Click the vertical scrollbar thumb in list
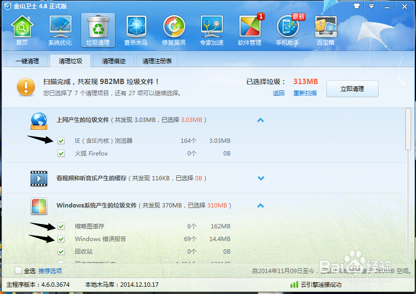 coord(408,129)
